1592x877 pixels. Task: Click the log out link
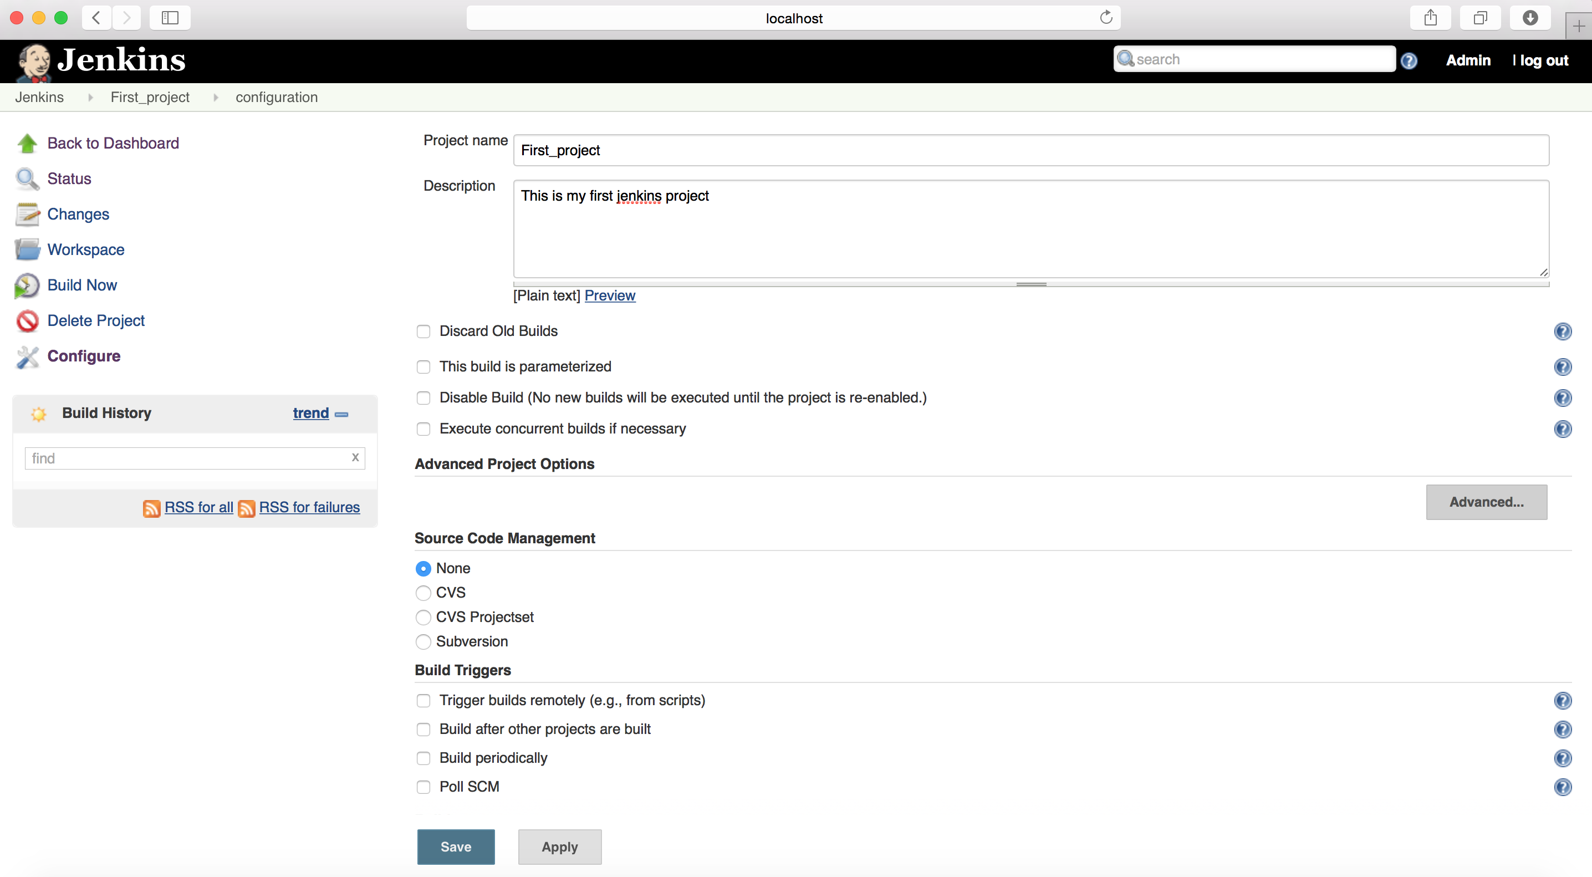tap(1544, 60)
